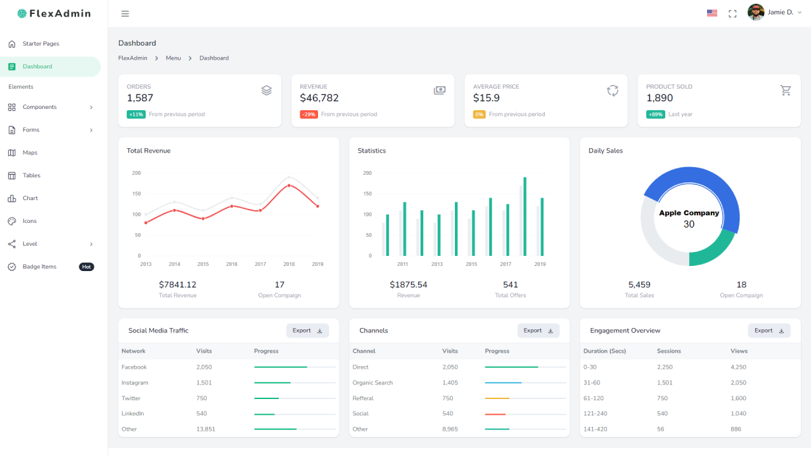
Task: Click the +11% orders badge
Action: tap(136, 115)
